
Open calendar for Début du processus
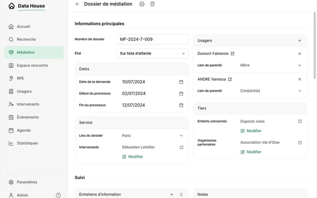181,93
